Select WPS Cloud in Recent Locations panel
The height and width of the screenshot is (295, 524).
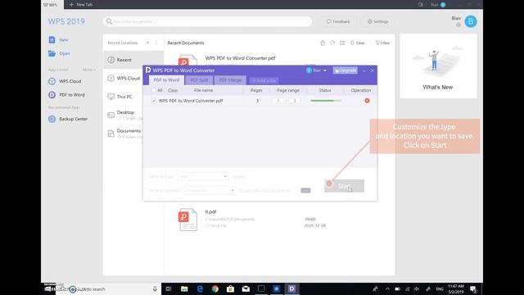124,79
